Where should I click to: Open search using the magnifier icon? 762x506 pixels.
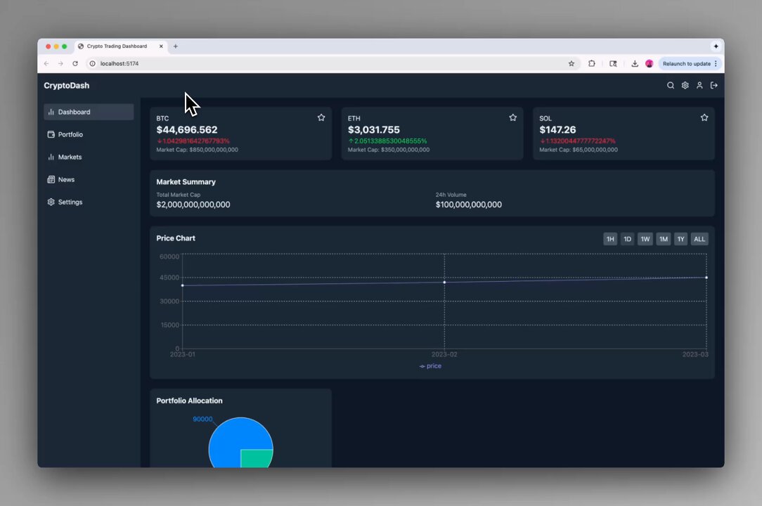[x=670, y=86]
